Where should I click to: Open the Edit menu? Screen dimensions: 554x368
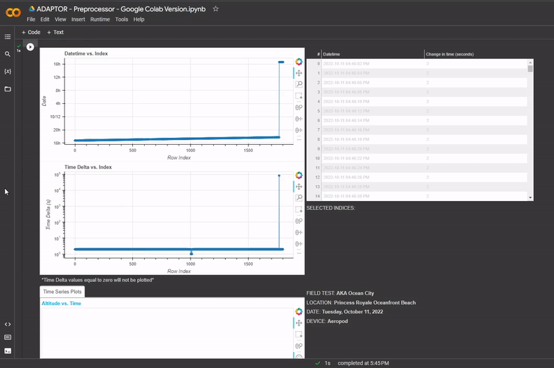coord(45,19)
